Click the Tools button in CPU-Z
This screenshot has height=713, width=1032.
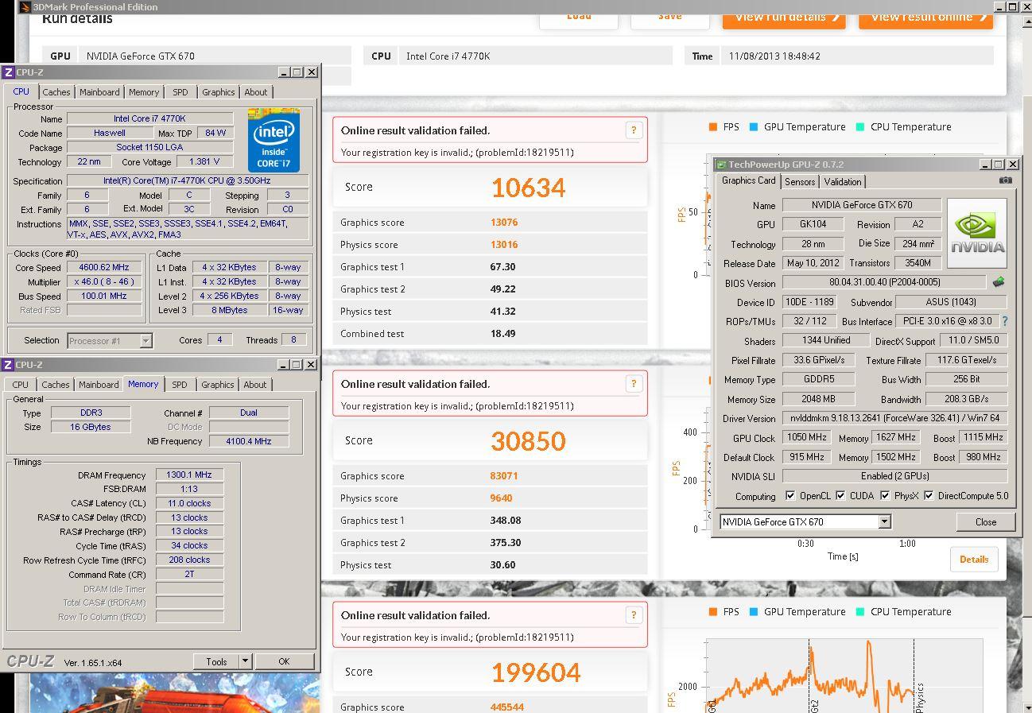pyautogui.click(x=216, y=661)
